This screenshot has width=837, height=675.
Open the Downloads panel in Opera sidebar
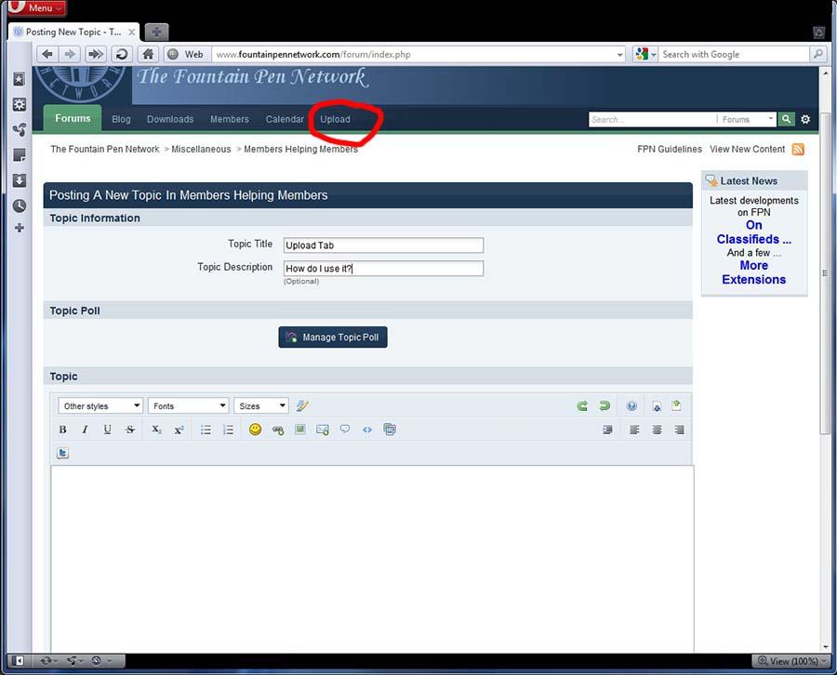(19, 180)
